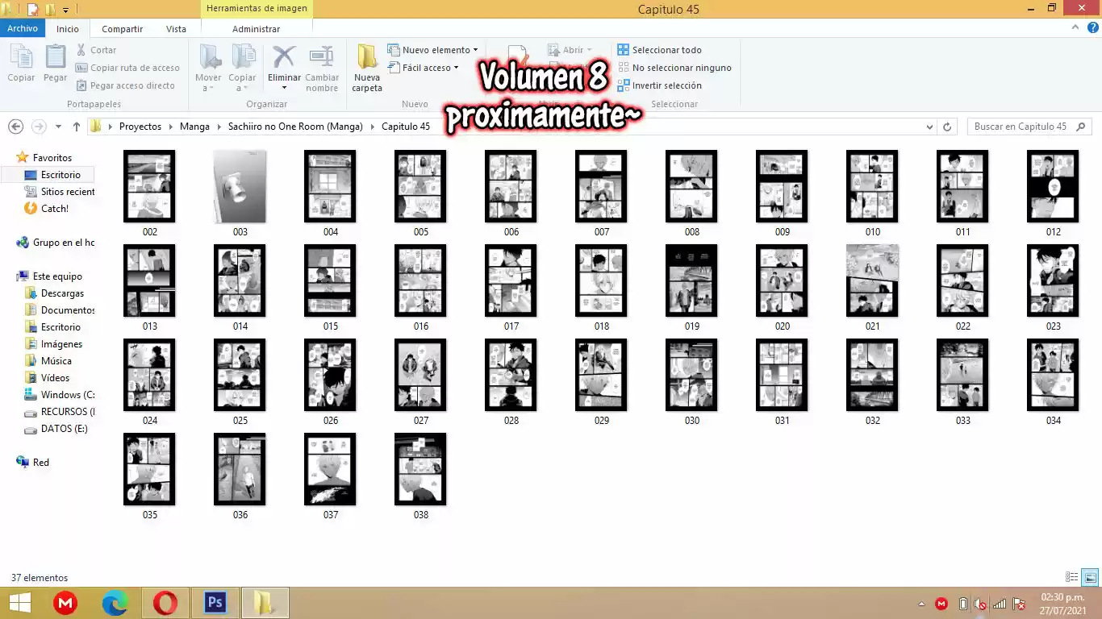The image size is (1102, 619).
Task: Switch to the Compartir tab
Action: tap(123, 29)
